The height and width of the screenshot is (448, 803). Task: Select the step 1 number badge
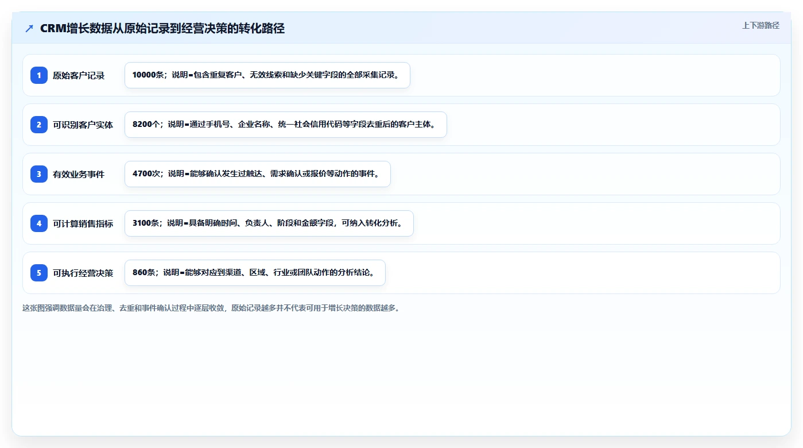39,75
